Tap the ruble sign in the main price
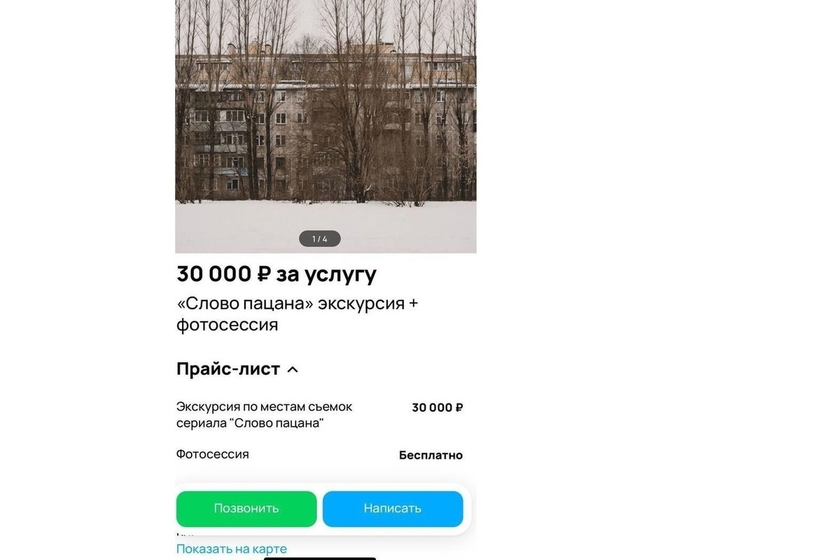The width and height of the screenshot is (840, 560). tap(263, 274)
